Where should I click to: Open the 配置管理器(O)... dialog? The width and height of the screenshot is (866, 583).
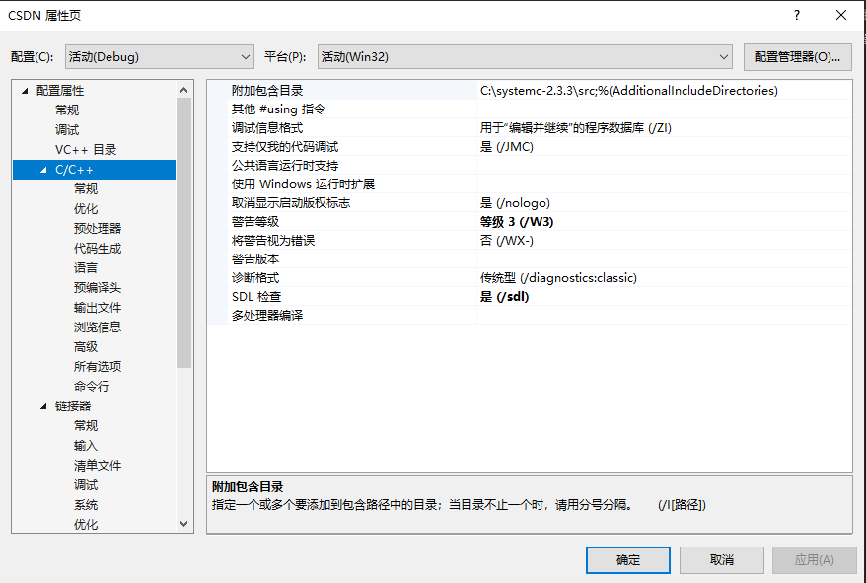pos(797,56)
